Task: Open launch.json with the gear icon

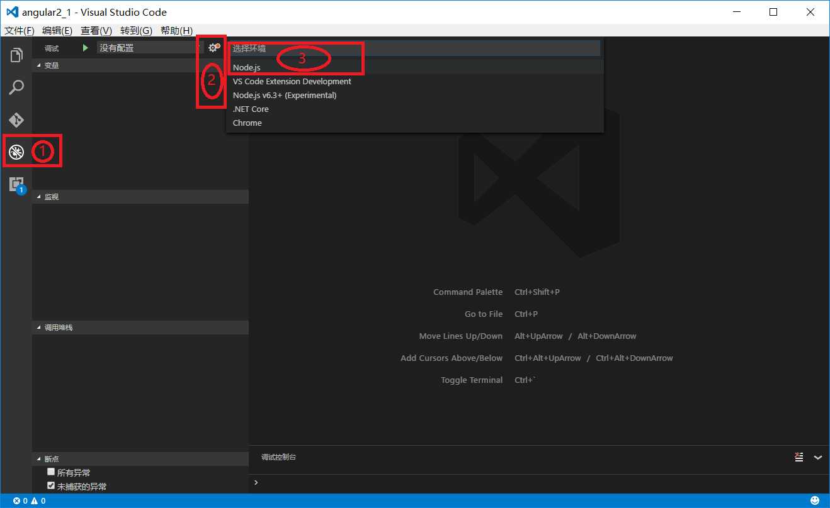Action: coord(213,48)
